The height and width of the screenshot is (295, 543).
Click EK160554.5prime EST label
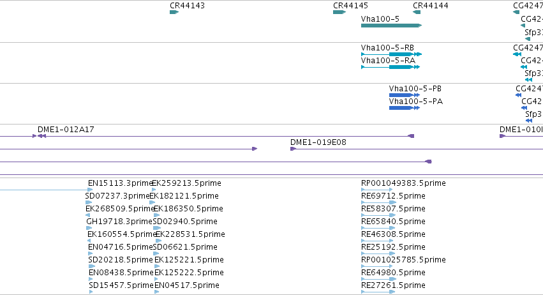tap(123, 234)
